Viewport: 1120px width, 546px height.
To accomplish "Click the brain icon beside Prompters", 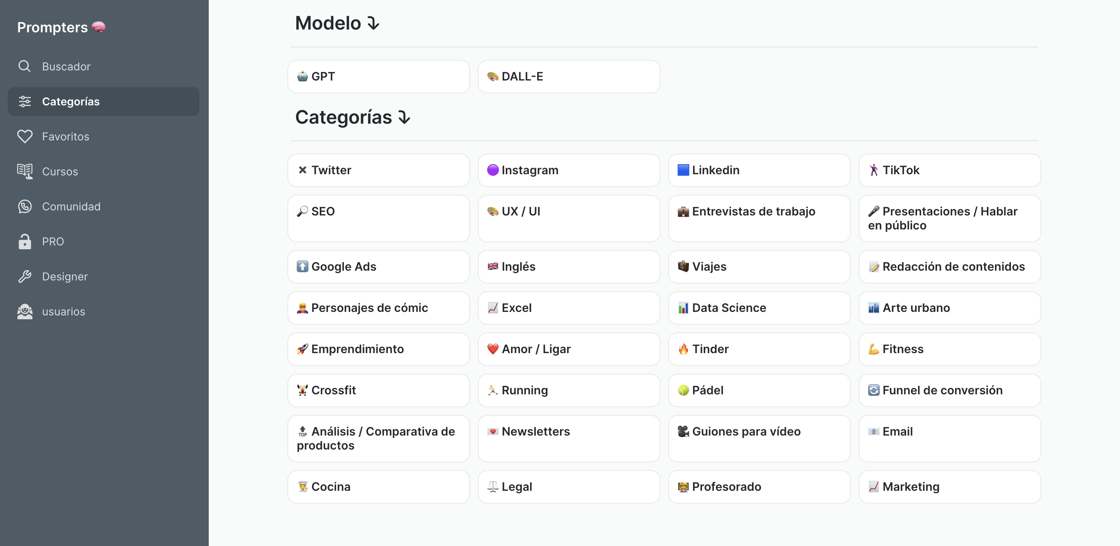I will 99,27.
